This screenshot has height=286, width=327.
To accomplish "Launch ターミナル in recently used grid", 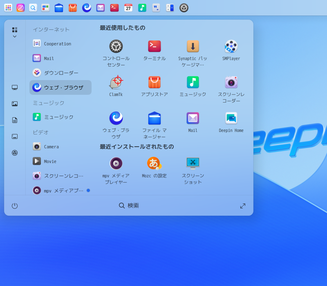I will tap(155, 46).
